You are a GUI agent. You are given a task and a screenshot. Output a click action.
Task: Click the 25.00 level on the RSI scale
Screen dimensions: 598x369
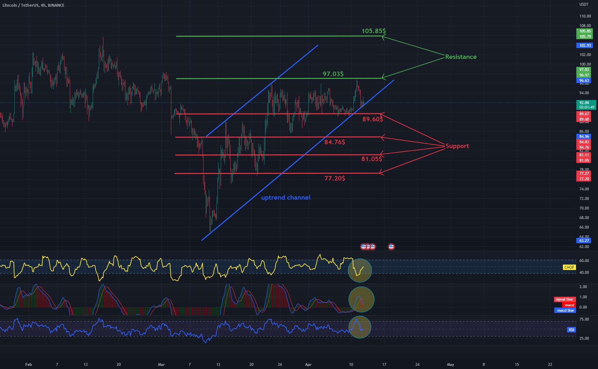[584, 338]
